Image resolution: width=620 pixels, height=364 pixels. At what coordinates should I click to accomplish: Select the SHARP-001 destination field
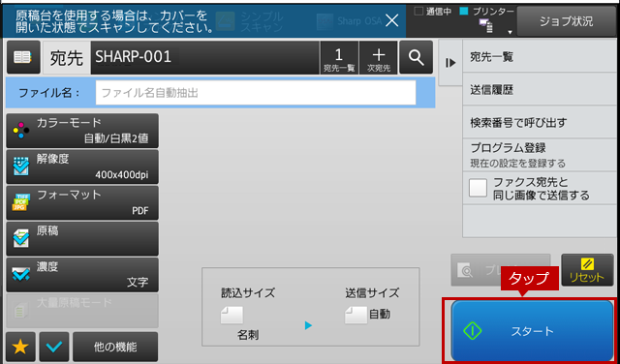[x=204, y=58]
